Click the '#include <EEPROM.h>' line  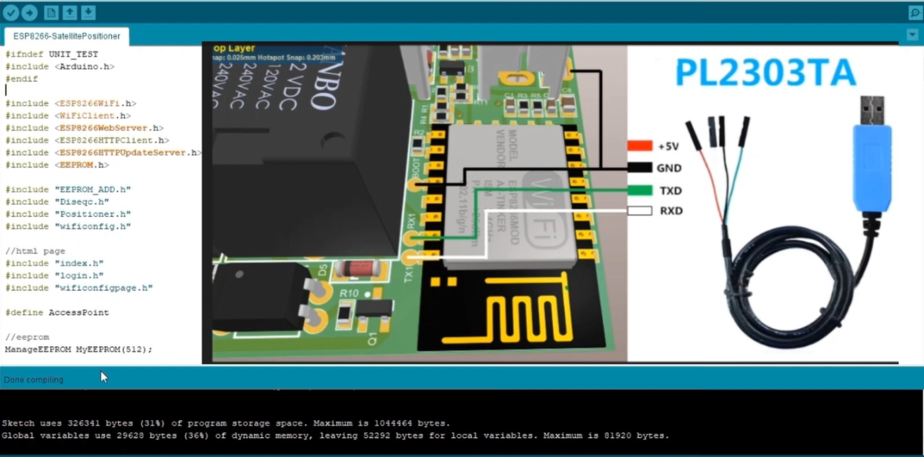point(57,165)
